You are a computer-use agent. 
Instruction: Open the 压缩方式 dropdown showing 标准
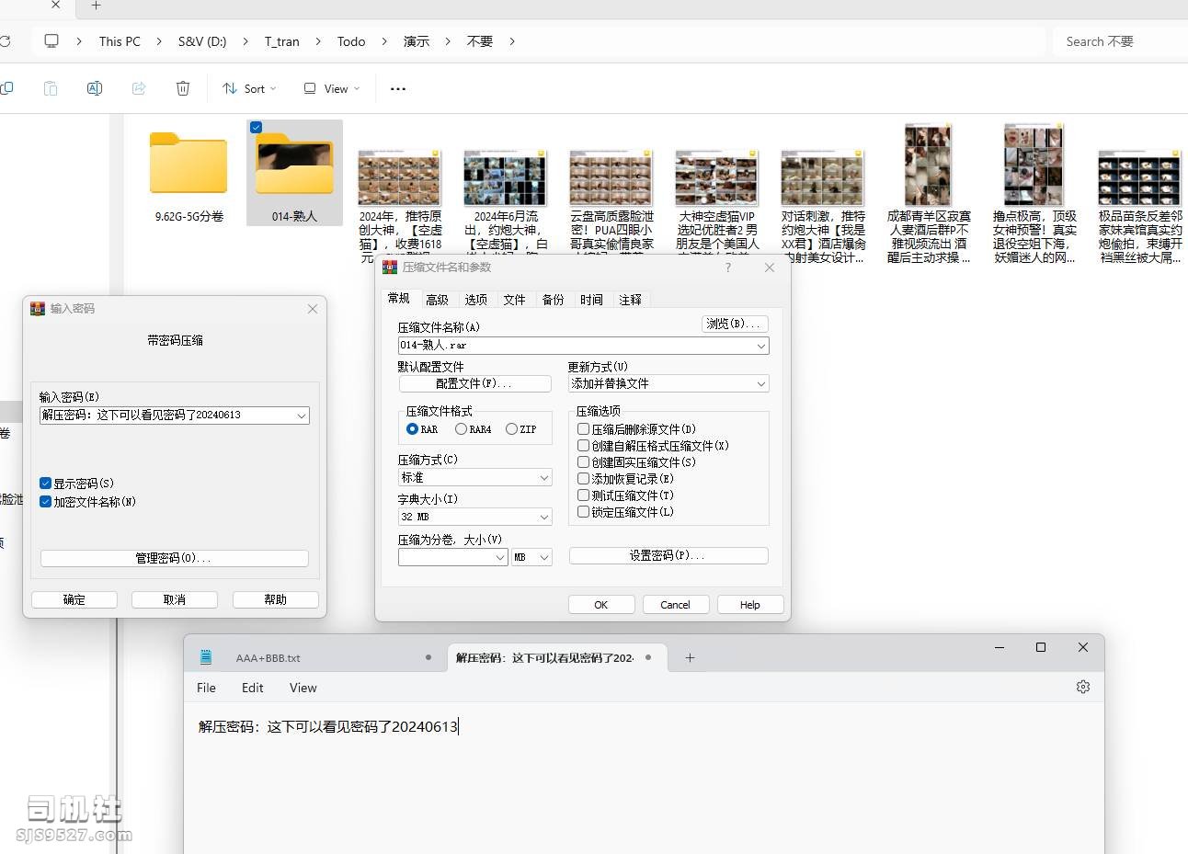pyautogui.click(x=474, y=478)
